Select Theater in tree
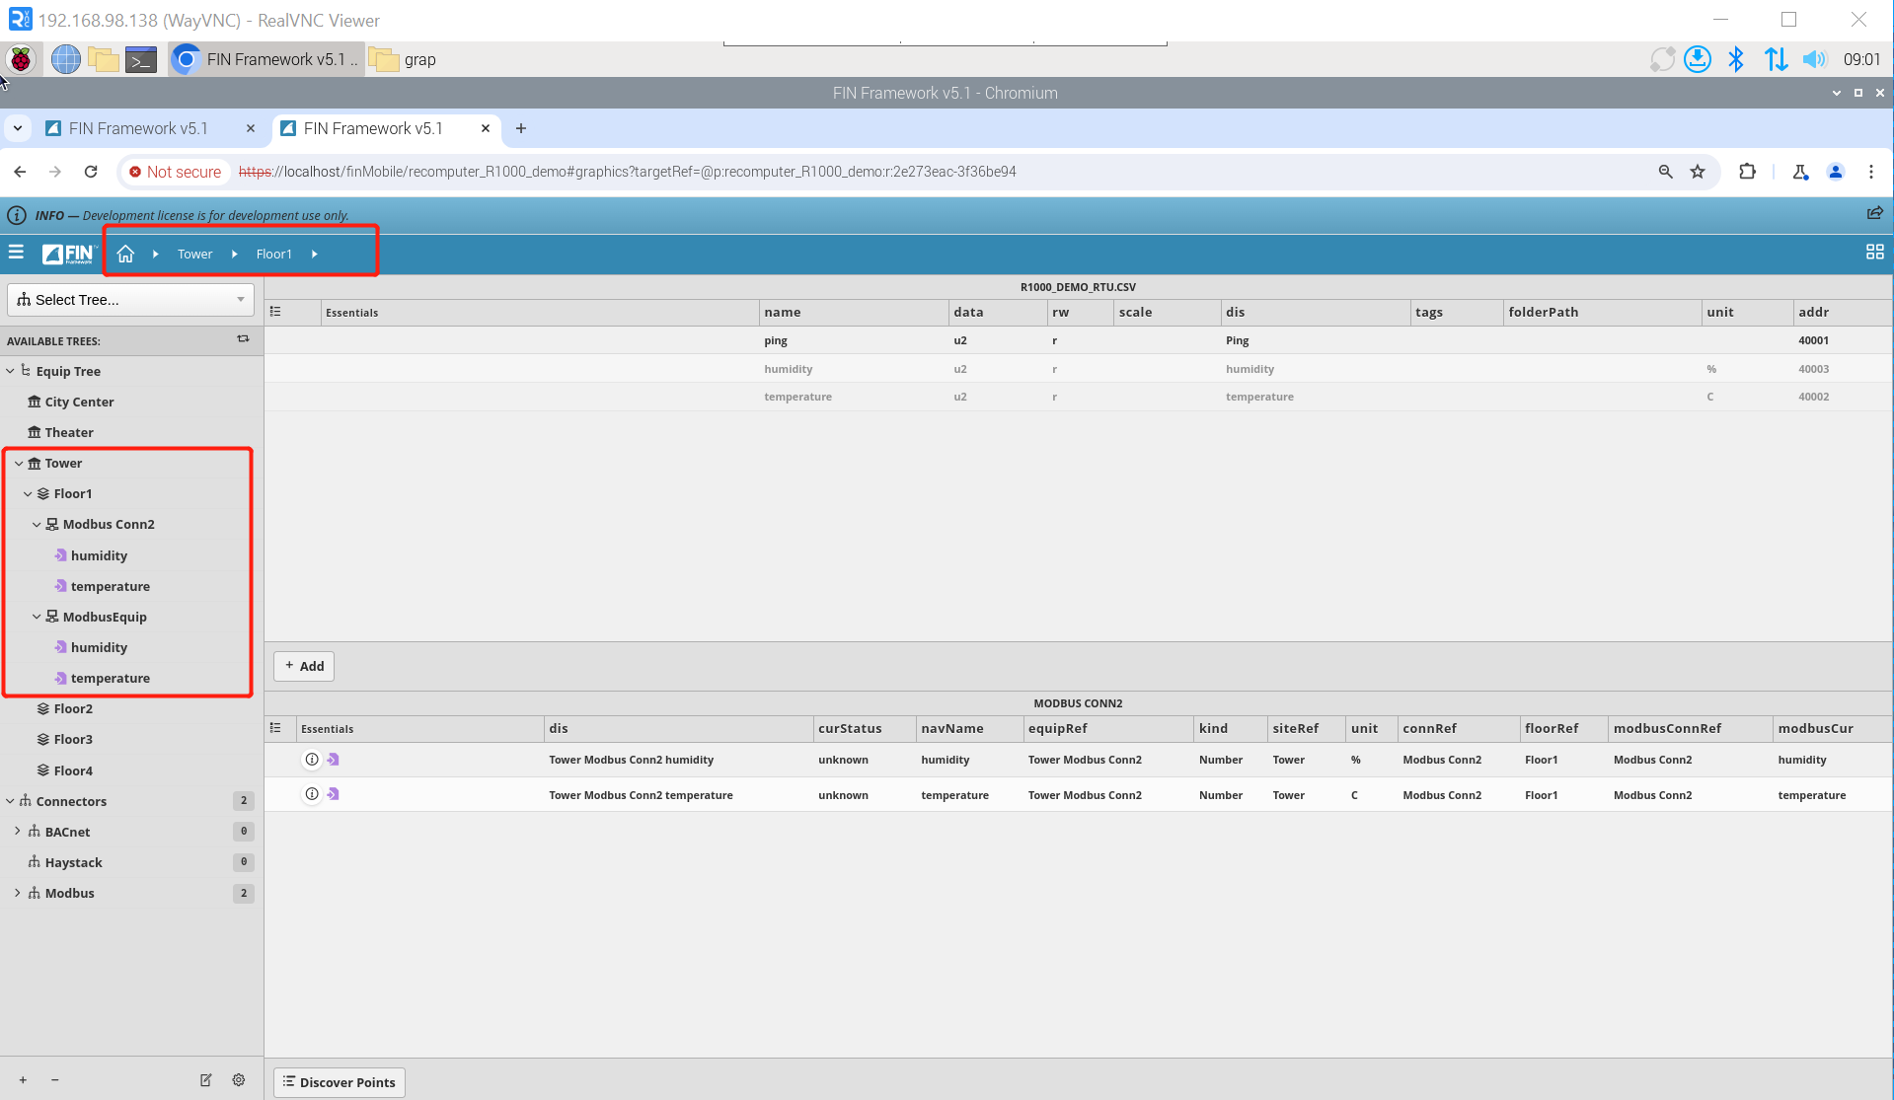Screen dimensions: 1894x1100 (x=69, y=432)
